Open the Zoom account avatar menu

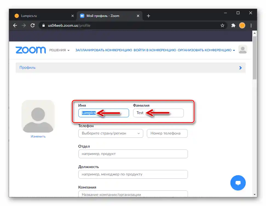[x=243, y=49]
